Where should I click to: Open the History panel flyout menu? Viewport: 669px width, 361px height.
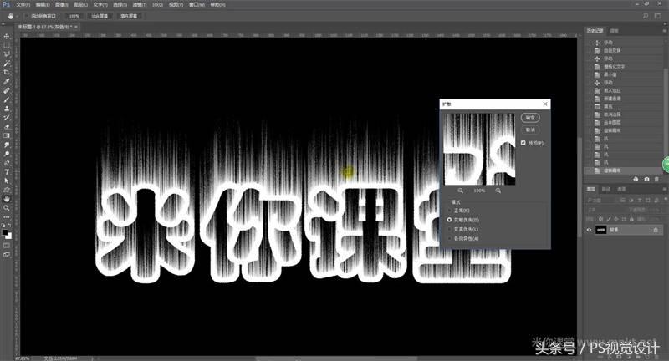pyautogui.click(x=665, y=31)
